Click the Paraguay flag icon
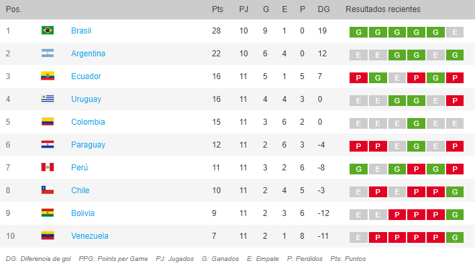This screenshot has height=271, width=475. coord(48,144)
